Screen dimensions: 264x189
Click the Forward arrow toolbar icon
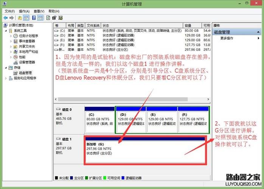point(11,18)
